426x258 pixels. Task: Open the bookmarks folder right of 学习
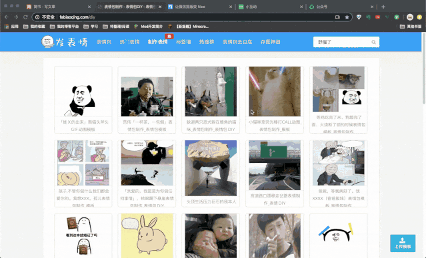point(116,27)
